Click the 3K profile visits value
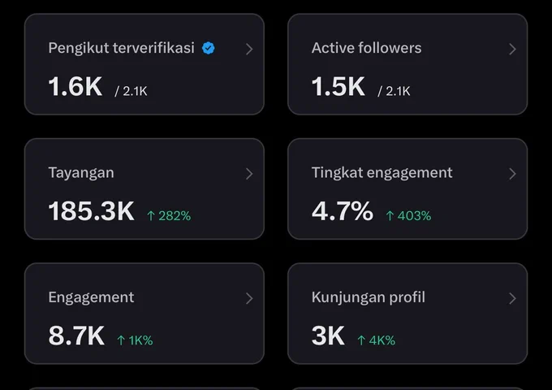 coord(328,336)
